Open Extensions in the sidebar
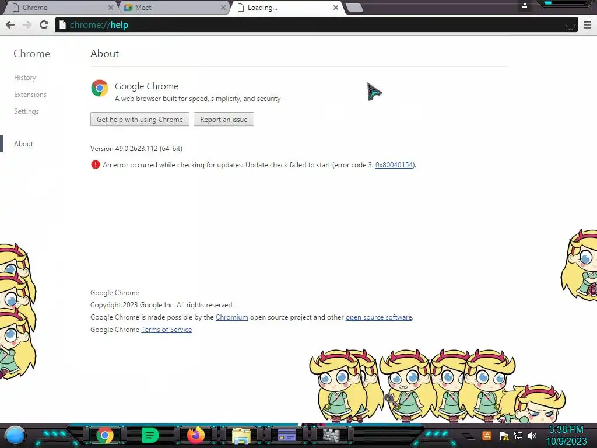 pos(30,94)
